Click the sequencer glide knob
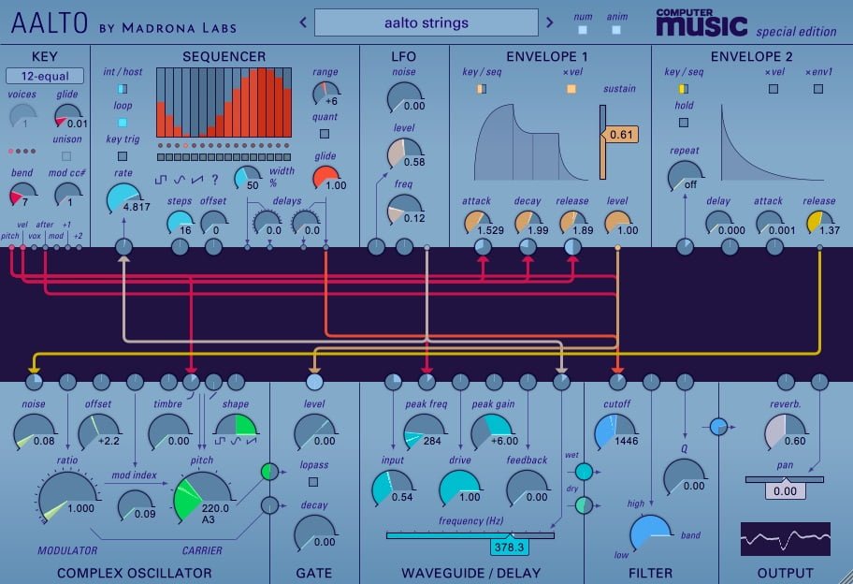The image size is (853, 584). point(325,178)
